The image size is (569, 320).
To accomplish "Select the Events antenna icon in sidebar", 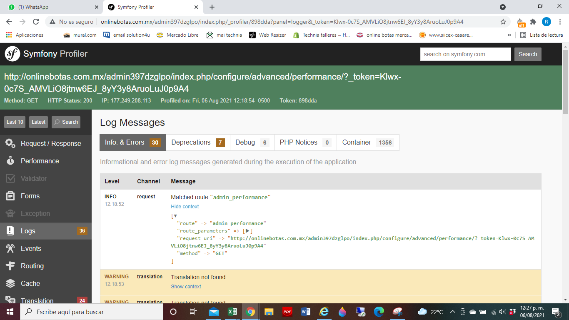I will tap(10, 248).
